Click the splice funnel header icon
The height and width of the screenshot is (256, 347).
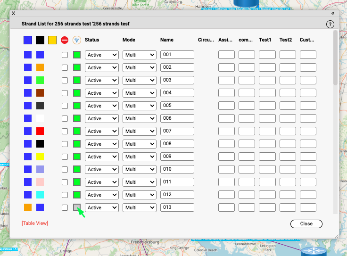pyautogui.click(x=77, y=40)
